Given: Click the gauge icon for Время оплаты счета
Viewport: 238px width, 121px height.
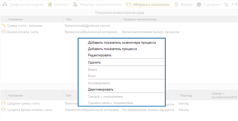Looking at the screenshot, I should coord(3,32).
